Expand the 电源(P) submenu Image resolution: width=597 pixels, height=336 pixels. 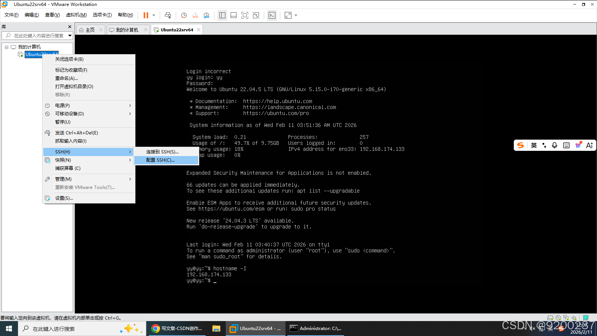89,106
